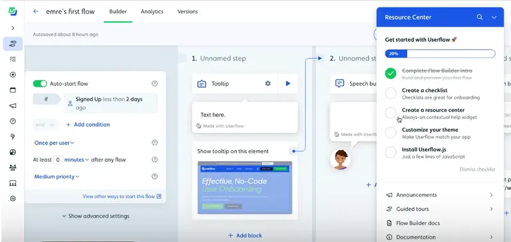This screenshot has height=242, width=511.
Task: Collapse the Resource Center panel
Action: 494,17
